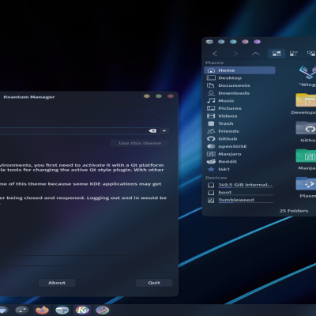The height and width of the screenshot is (316, 316).
Task: Click the Kvantum Manager window title
Action: [x=29, y=97]
